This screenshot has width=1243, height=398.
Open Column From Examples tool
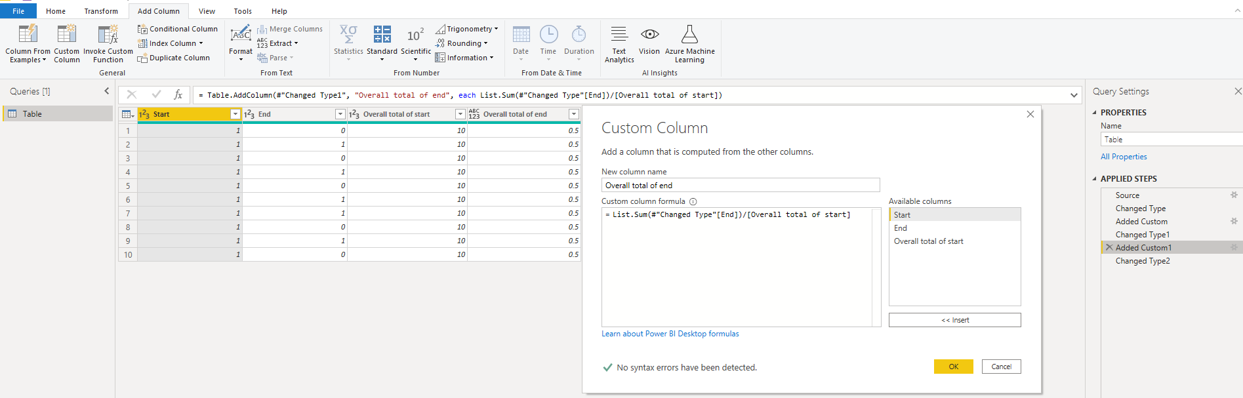(x=28, y=44)
